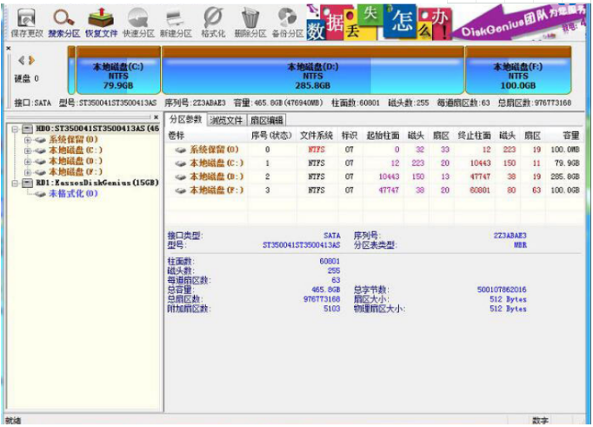This screenshot has height=427, width=593.
Task: Select the 本地磁盘 (F:) row in partition table
Action: [x=211, y=190]
